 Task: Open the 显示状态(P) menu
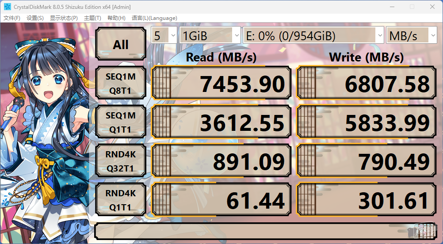point(64,18)
